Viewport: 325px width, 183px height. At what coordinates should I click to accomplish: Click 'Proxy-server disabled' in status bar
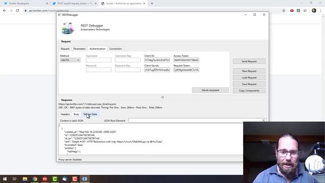click(x=70, y=160)
